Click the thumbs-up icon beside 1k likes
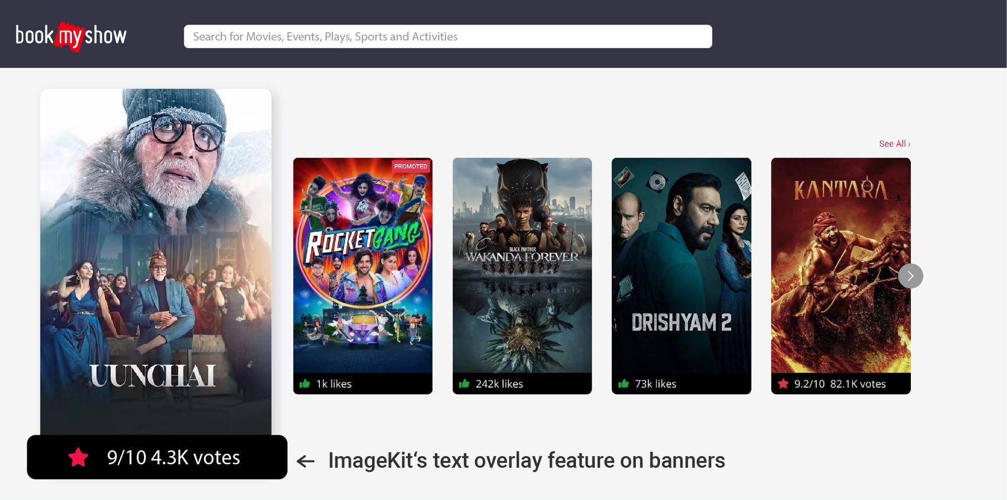1007x500 pixels. pos(305,384)
